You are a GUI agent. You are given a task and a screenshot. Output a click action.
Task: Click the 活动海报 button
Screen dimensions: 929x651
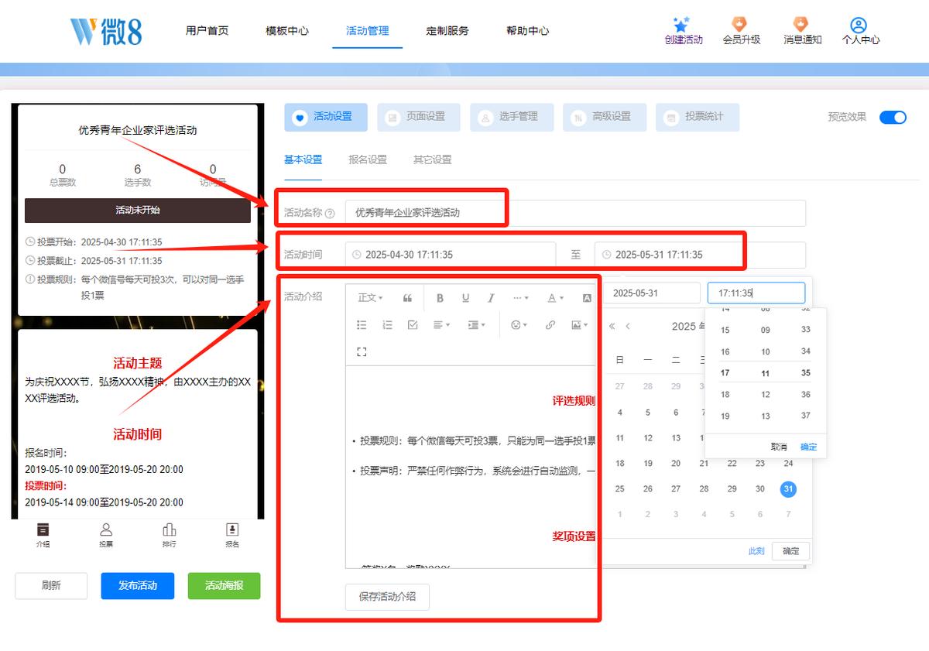(x=225, y=586)
